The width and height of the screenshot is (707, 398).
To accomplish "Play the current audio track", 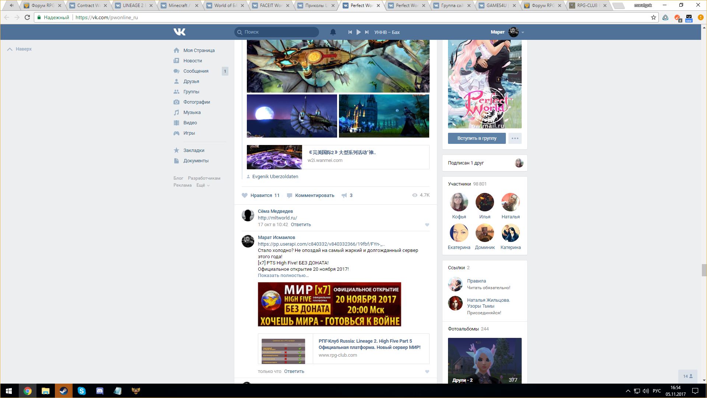I will (358, 32).
